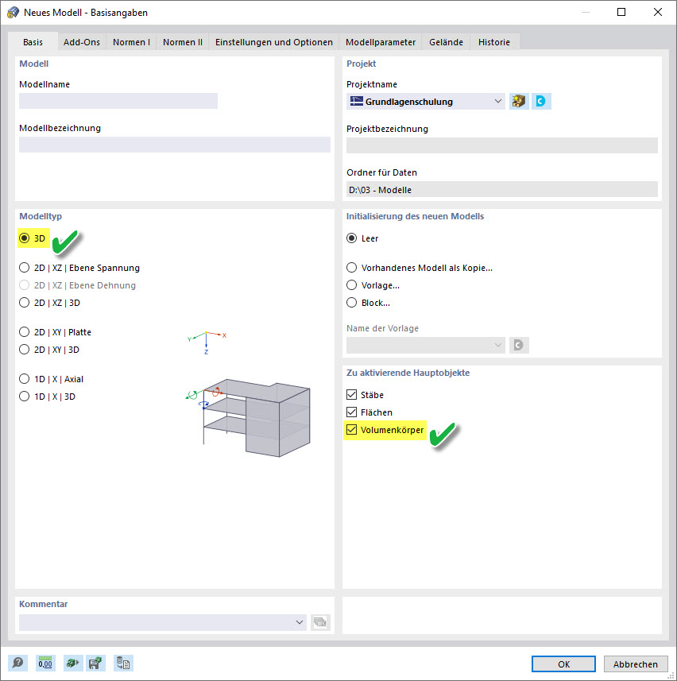Image resolution: width=677 pixels, height=681 pixels.
Task: Click the 3D building model preview image
Action: pos(249,418)
